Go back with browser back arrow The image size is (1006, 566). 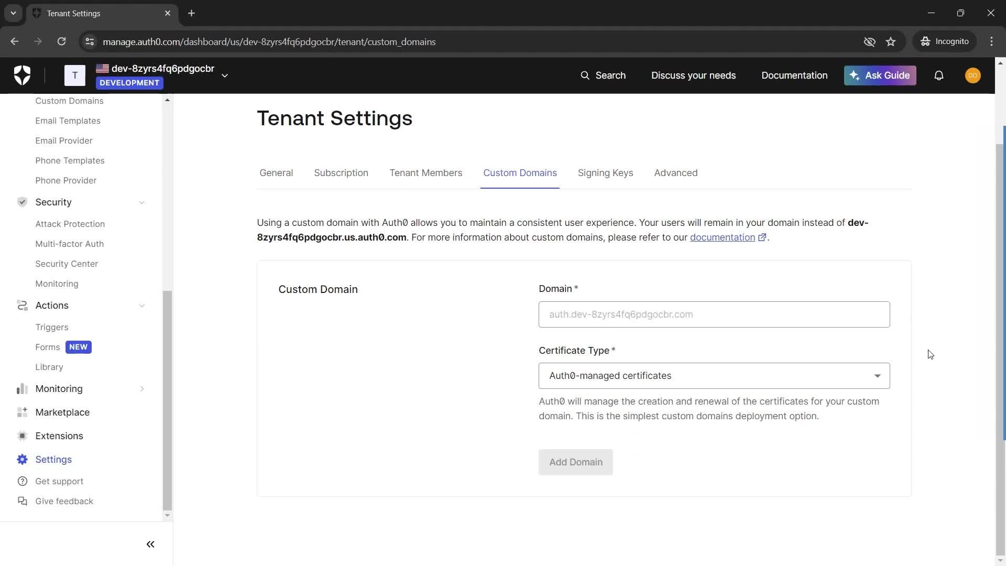pyautogui.click(x=15, y=41)
